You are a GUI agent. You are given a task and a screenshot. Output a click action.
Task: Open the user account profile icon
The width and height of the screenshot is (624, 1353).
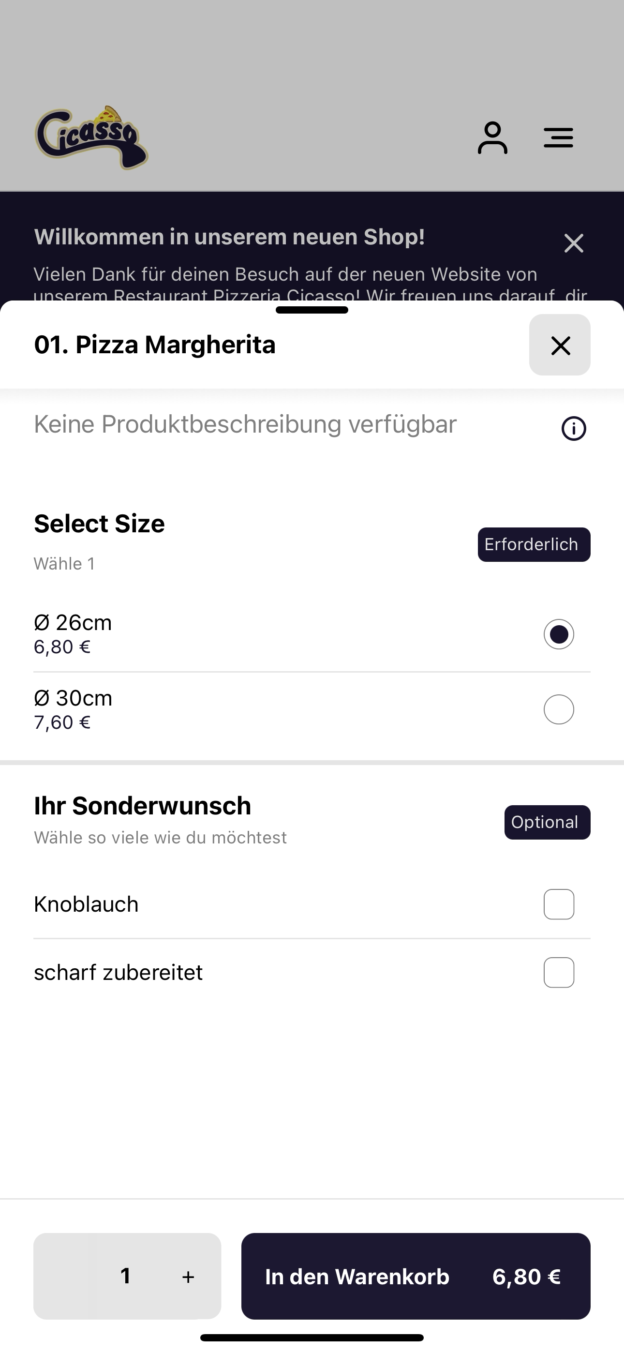(x=492, y=137)
